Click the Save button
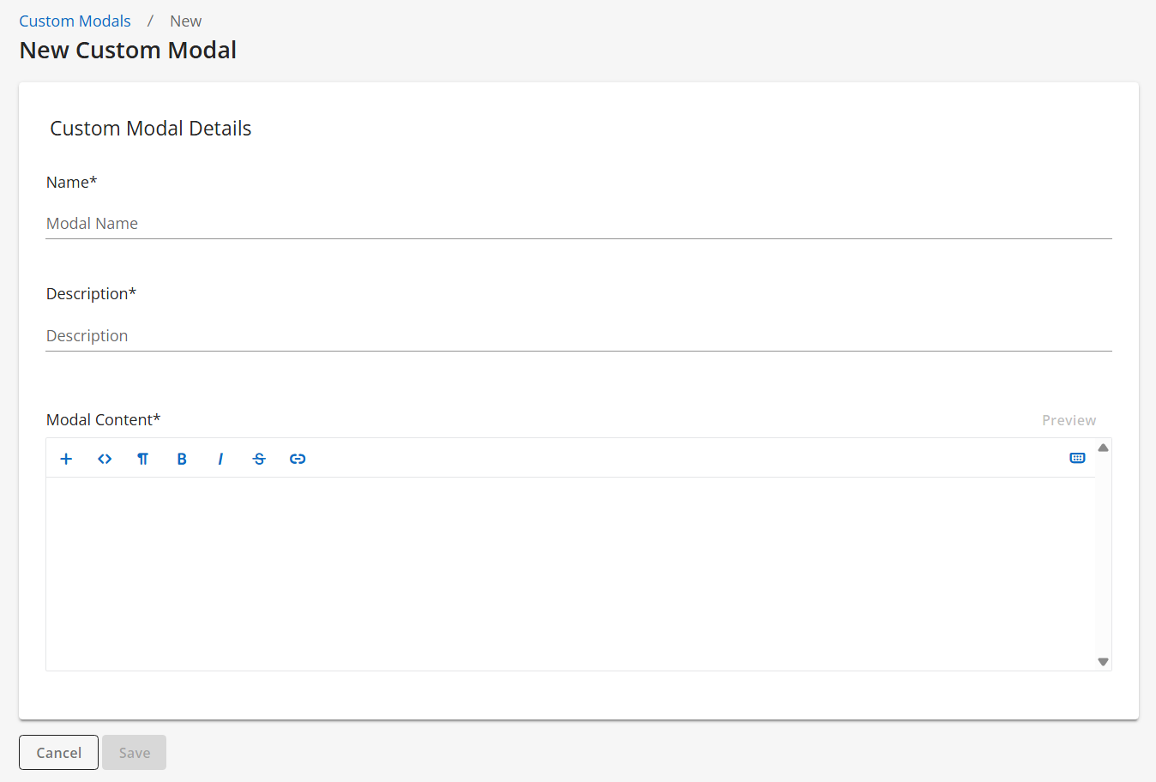Viewport: 1156px width, 782px height. (134, 753)
